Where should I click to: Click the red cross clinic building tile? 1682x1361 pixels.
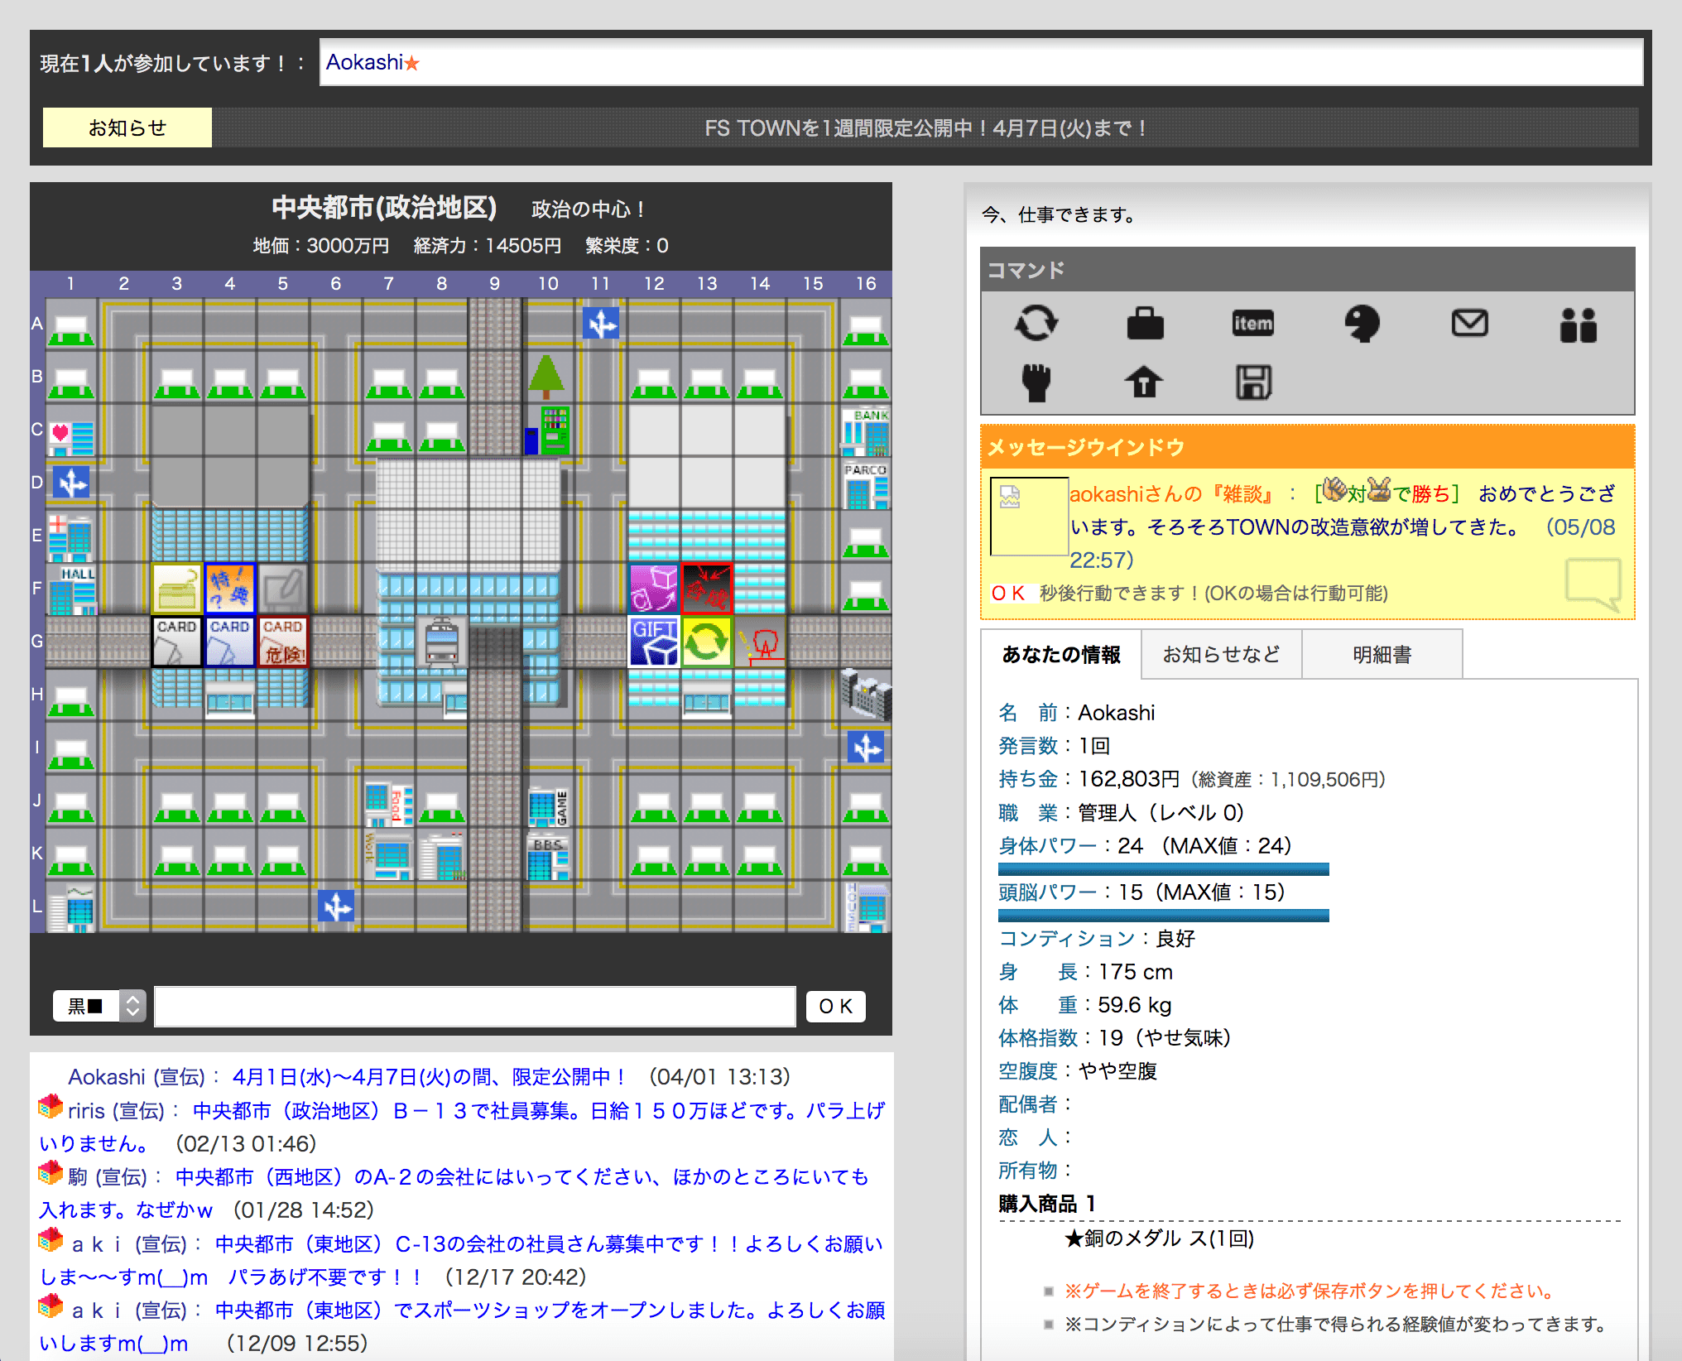click(x=72, y=537)
